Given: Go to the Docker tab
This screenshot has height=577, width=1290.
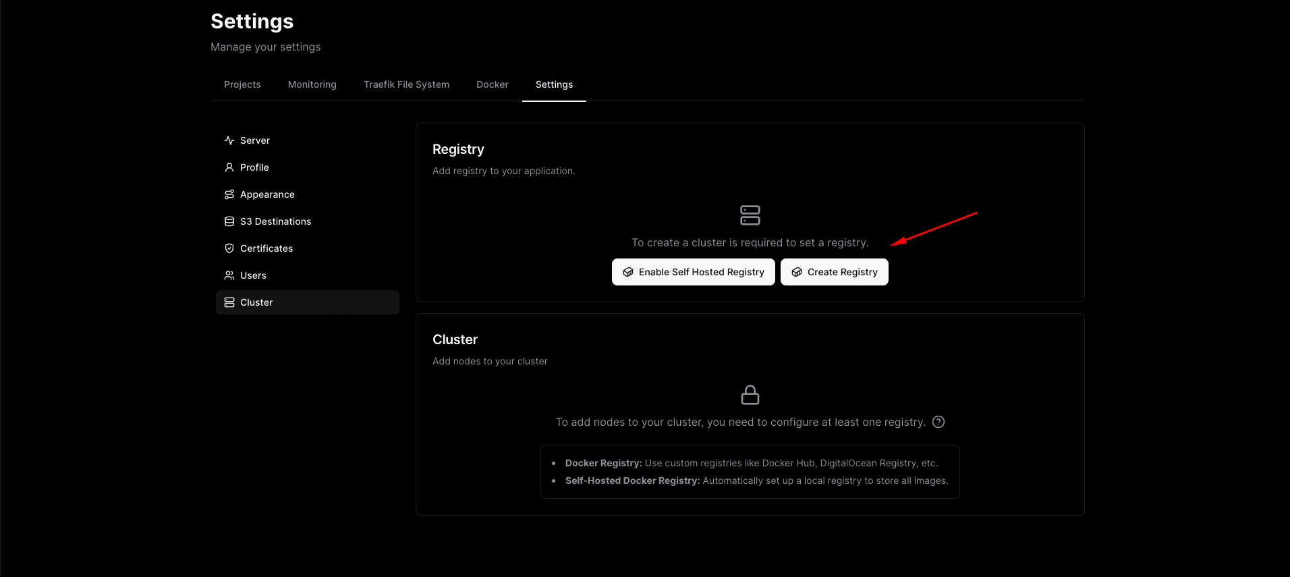Looking at the screenshot, I should (493, 84).
